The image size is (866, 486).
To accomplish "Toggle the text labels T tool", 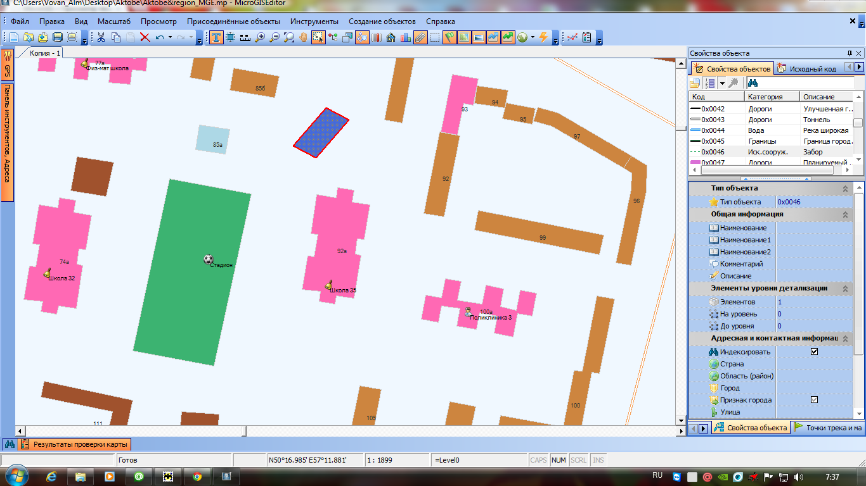I will coord(216,37).
